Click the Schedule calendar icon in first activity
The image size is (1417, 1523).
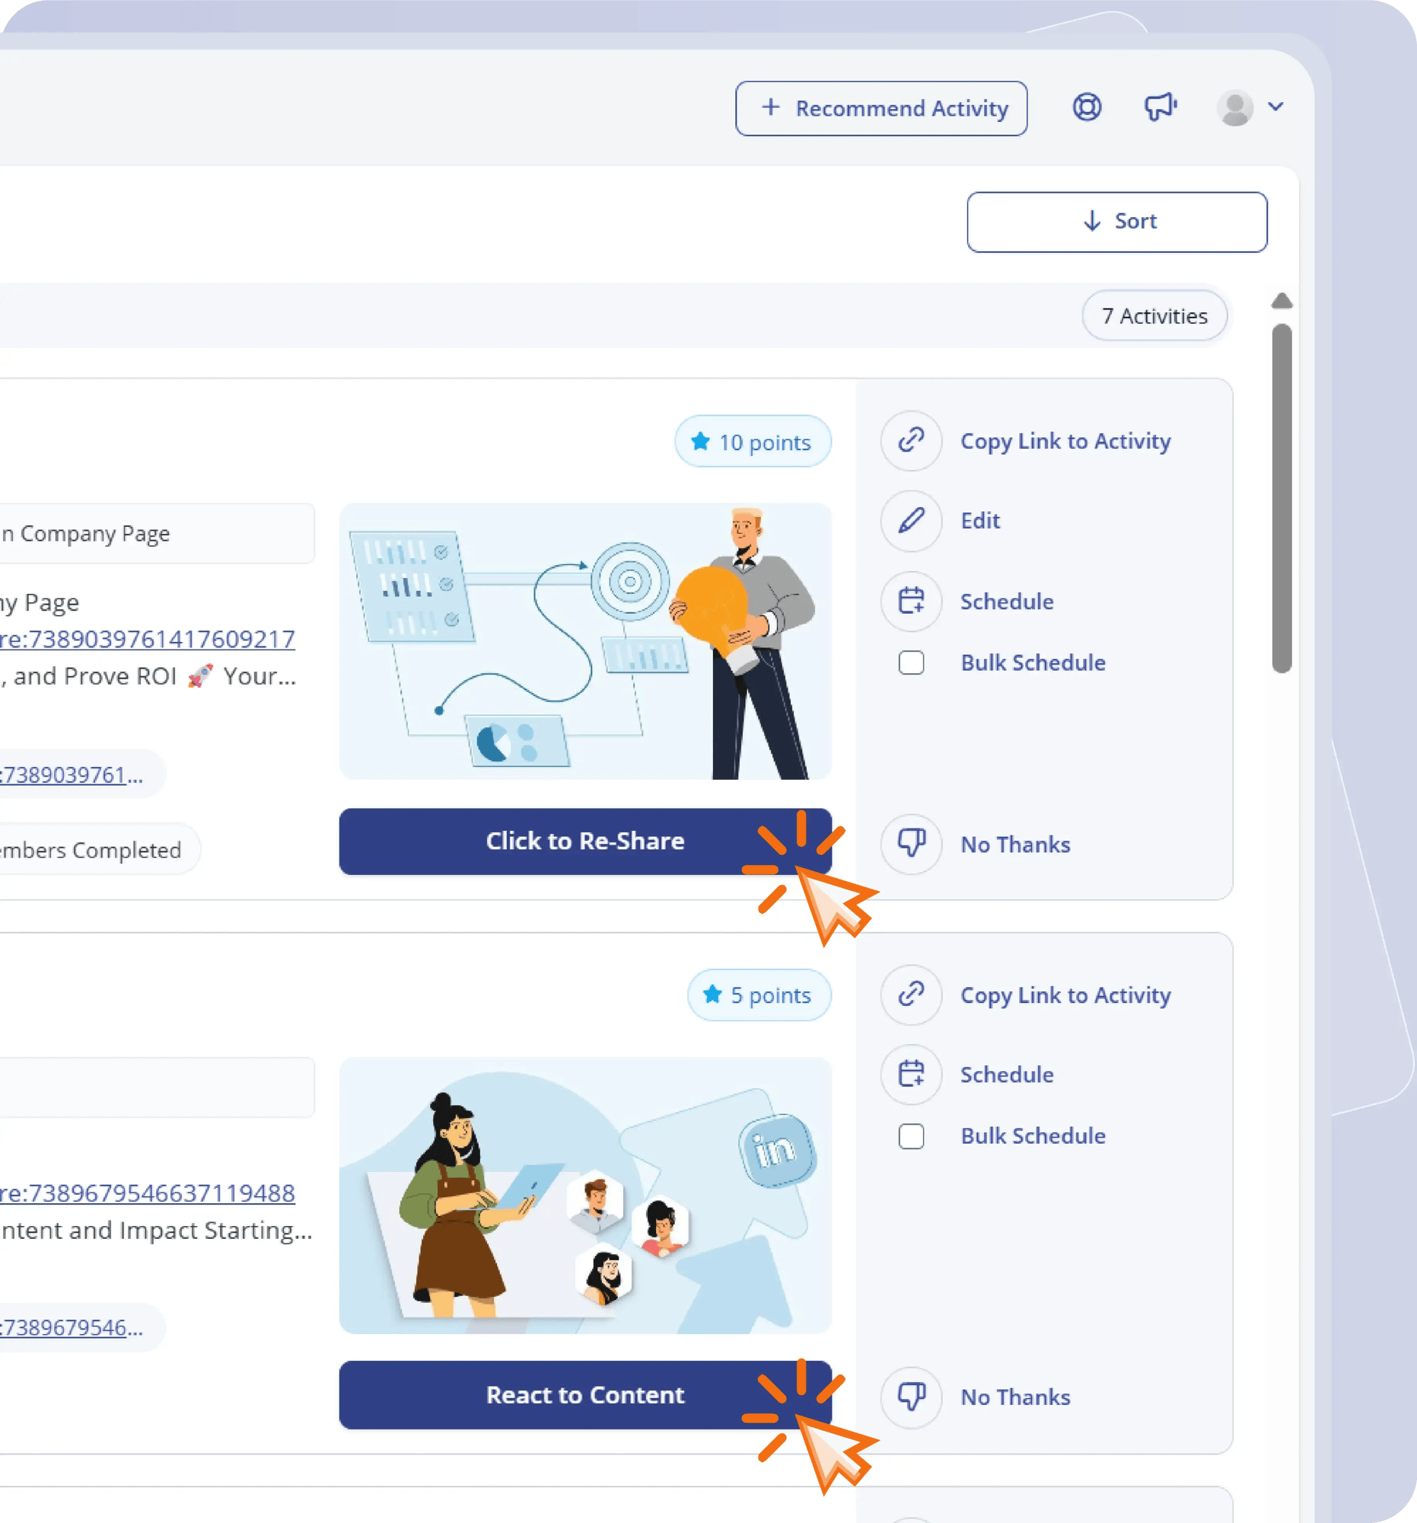[x=910, y=602]
